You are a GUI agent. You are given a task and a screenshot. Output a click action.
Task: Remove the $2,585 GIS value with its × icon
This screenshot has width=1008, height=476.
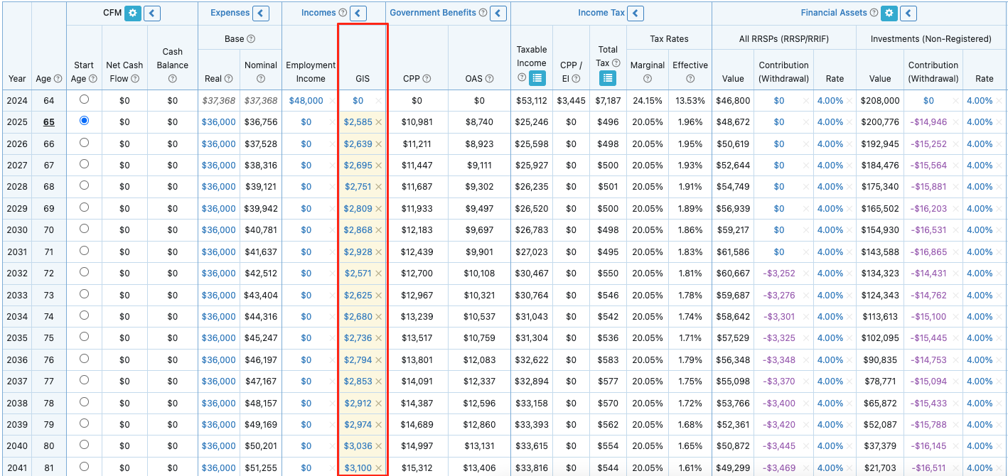377,122
